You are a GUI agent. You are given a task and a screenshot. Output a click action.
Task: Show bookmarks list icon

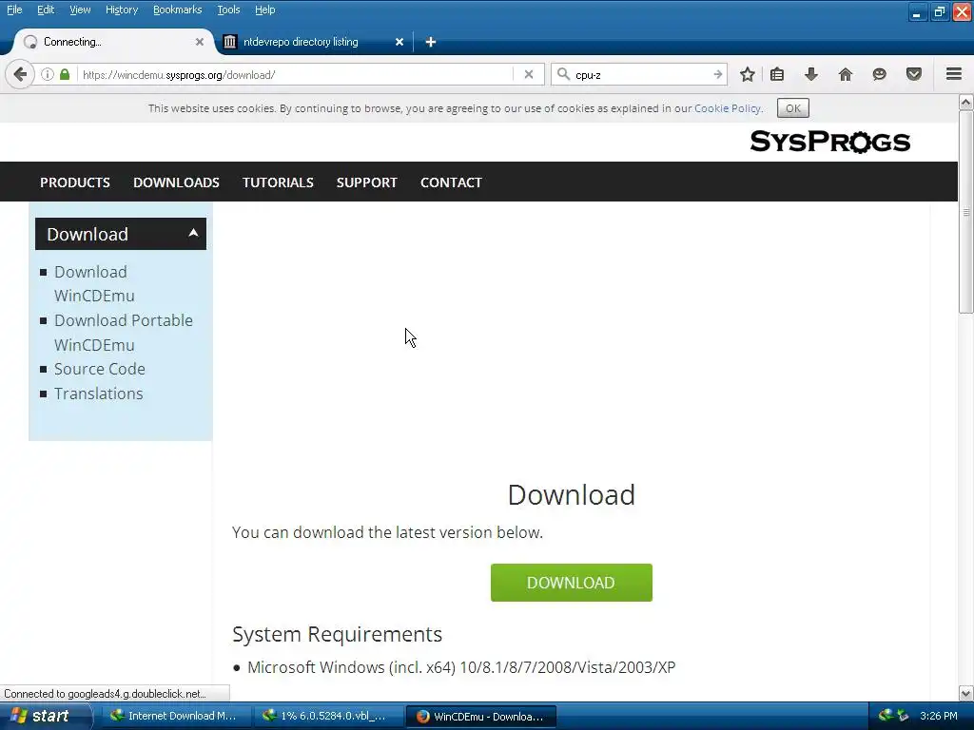(776, 74)
